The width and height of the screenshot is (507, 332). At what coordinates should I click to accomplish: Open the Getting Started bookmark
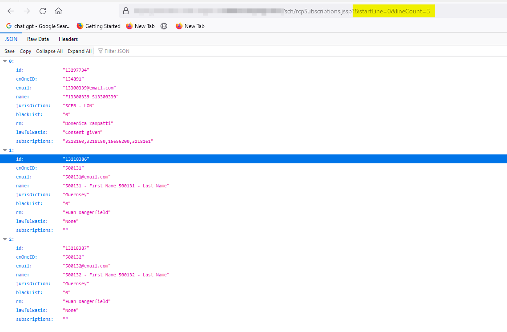coord(98,26)
